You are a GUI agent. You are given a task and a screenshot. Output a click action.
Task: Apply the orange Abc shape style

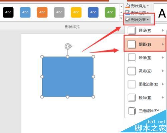point(42,12)
